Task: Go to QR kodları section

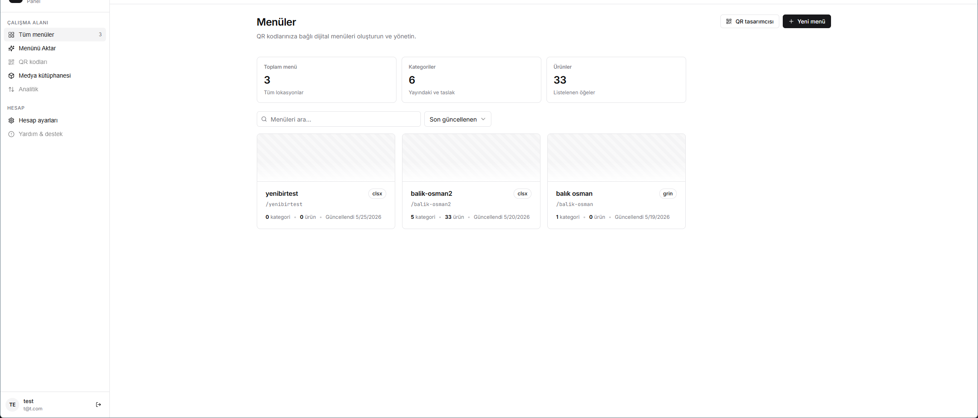Action: (55, 62)
